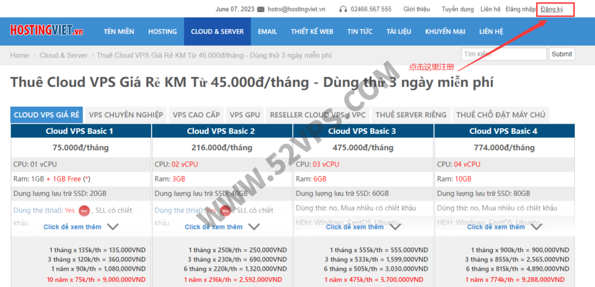Click 'Click để xem thêm' under Basic 4
The width and height of the screenshot is (595, 287).
click(x=496, y=227)
